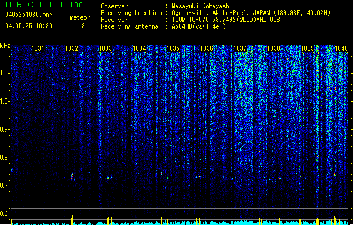354x225 pixels.
Task: Select the ICOM IC-575 53.7492 MHz receiver text
Action: click(226, 20)
